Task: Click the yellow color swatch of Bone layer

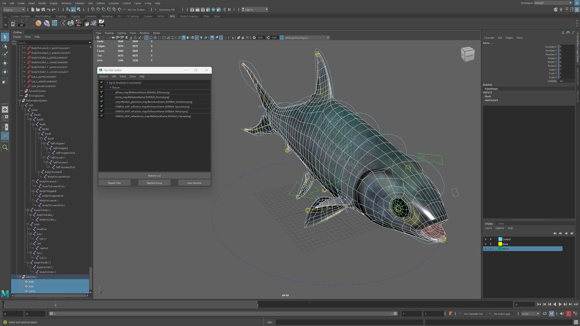Action: [x=500, y=244]
